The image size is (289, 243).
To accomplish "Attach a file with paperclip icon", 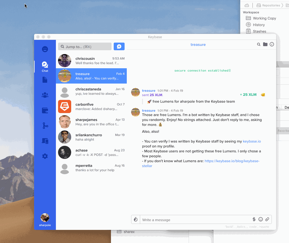I will point(267,219).
